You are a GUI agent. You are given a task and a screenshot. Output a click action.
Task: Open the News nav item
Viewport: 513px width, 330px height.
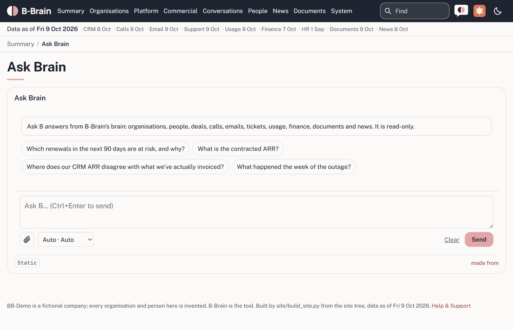coord(281,11)
